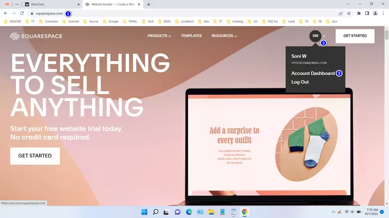The height and width of the screenshot is (218, 389).
Task: Open the second pinned tab
Action: (17, 4)
